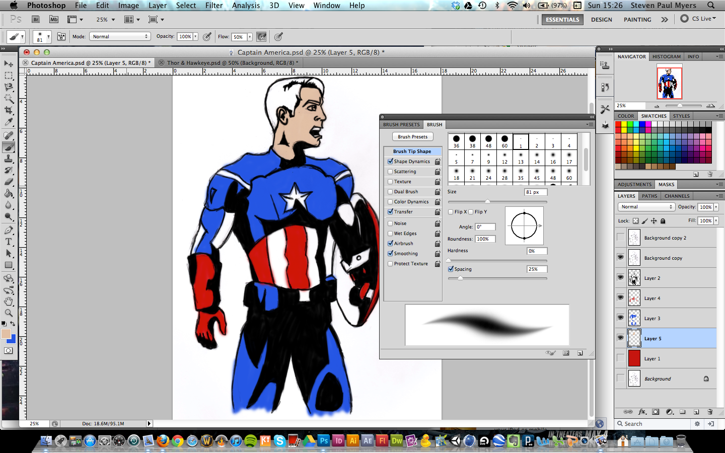Select Layer 1 thumbnail

[x=634, y=358]
